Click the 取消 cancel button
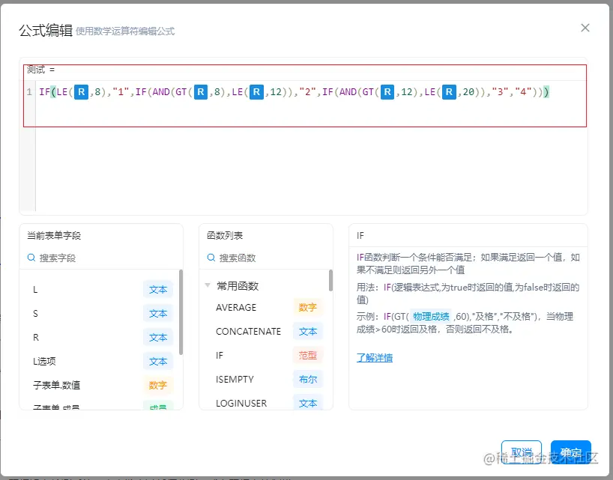The width and height of the screenshot is (613, 480). click(522, 452)
